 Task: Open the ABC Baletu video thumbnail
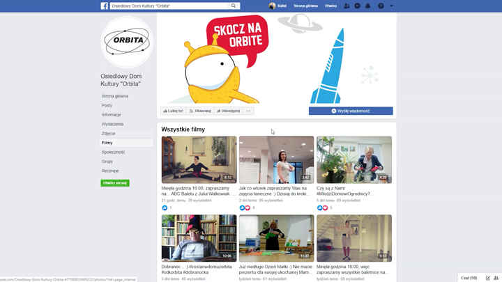pyautogui.click(x=199, y=159)
